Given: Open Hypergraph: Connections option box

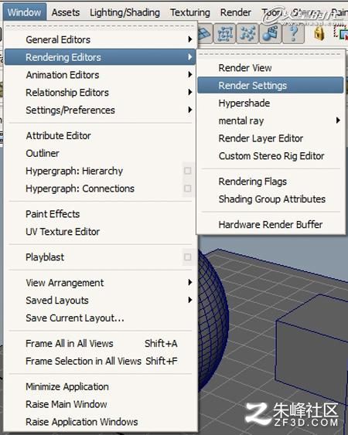Looking at the screenshot, I should pyautogui.click(x=188, y=189).
